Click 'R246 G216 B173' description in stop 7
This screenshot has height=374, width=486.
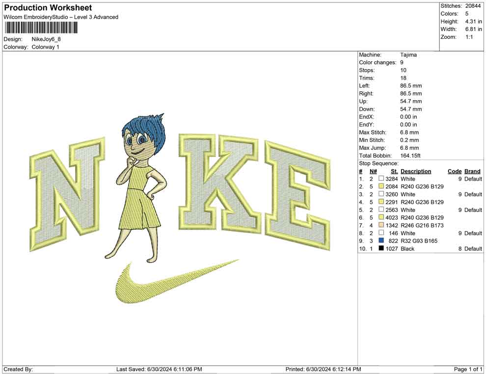(x=422, y=225)
